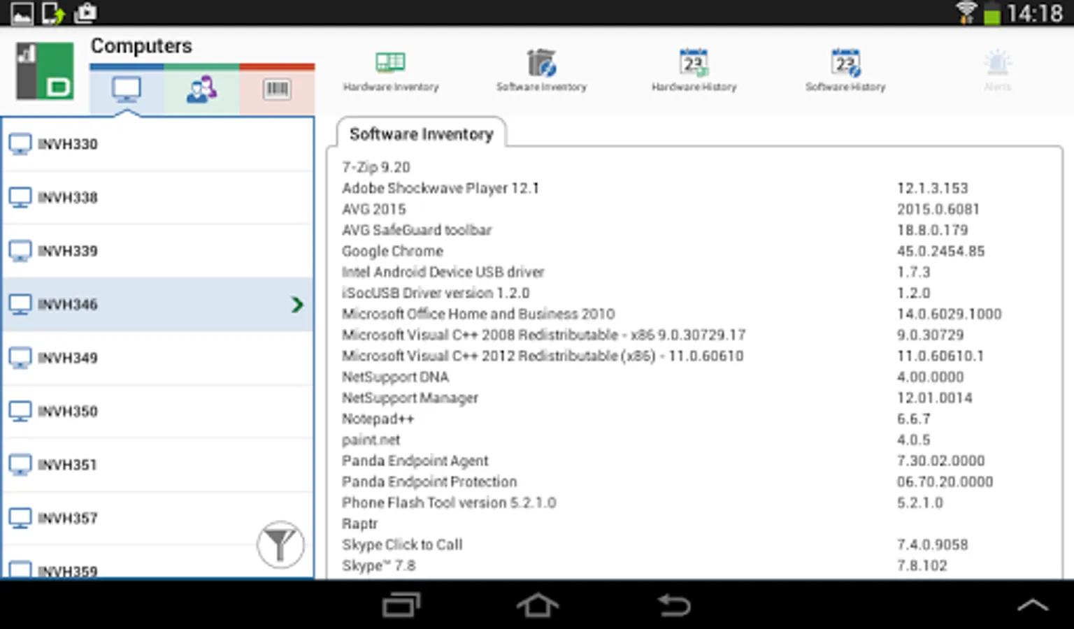Select the Google Chrome entry
This screenshot has height=629, width=1074.
click(x=392, y=251)
